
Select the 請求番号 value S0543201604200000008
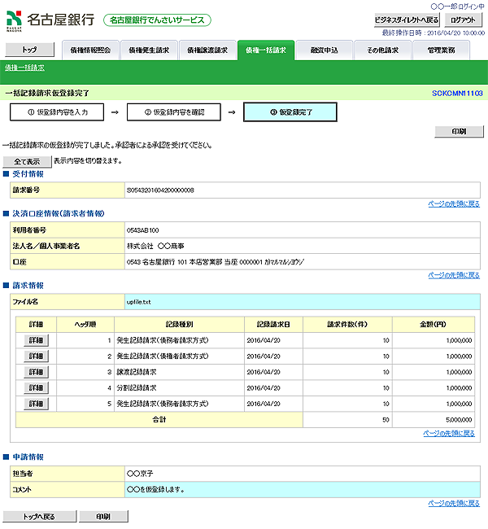160,190
